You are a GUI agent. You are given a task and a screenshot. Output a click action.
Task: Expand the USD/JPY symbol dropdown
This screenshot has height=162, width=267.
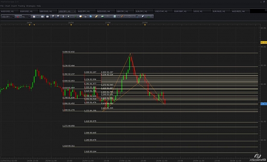13,17
